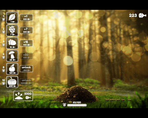This screenshot has height=118, width=148.
Task: Click the meat currency icon at top right
Action: coord(142,15)
